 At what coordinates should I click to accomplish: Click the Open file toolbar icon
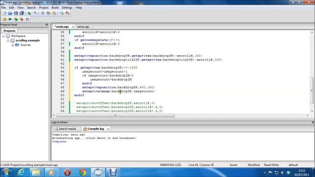point(10,13)
